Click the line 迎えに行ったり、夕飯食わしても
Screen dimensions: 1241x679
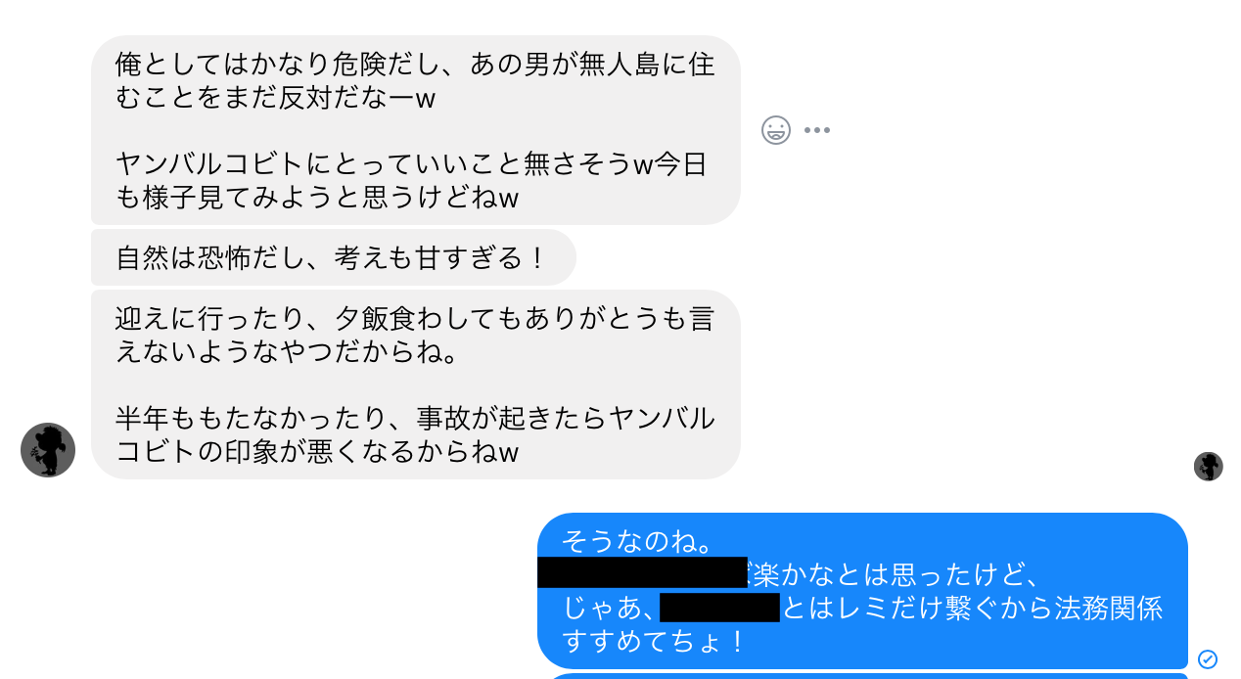415,319
